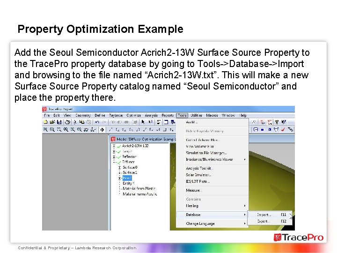Open the Define menu
Image resolution: width=337 pixels, height=253 pixels.
[100, 115]
